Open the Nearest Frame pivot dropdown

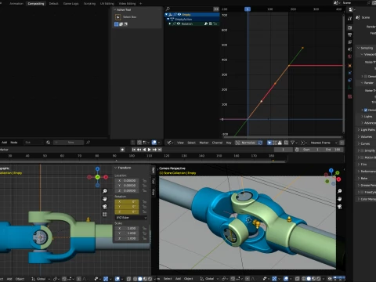coord(323,143)
